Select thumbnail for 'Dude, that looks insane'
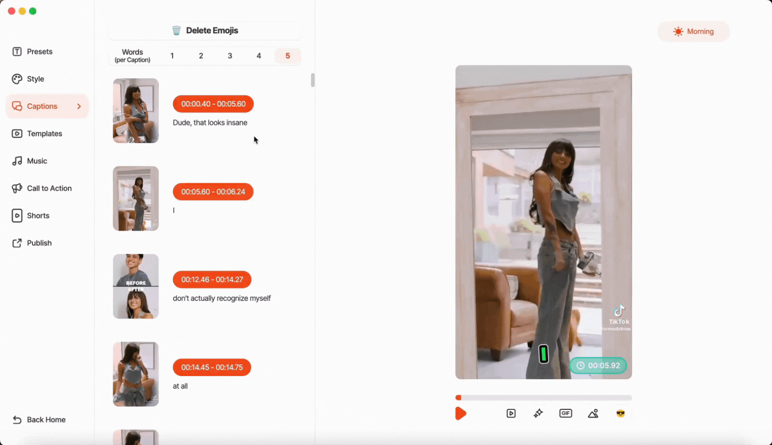 [136, 111]
